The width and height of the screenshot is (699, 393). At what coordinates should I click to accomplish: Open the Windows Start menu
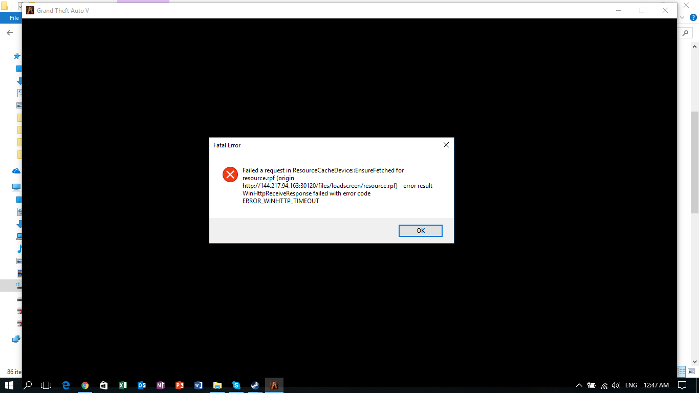click(x=9, y=385)
